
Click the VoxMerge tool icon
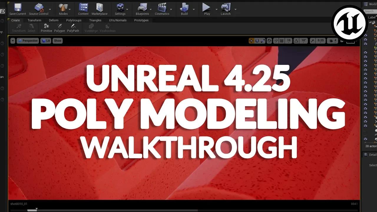point(91,26)
